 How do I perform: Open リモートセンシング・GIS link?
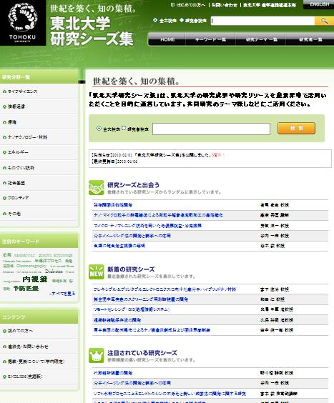(132, 309)
